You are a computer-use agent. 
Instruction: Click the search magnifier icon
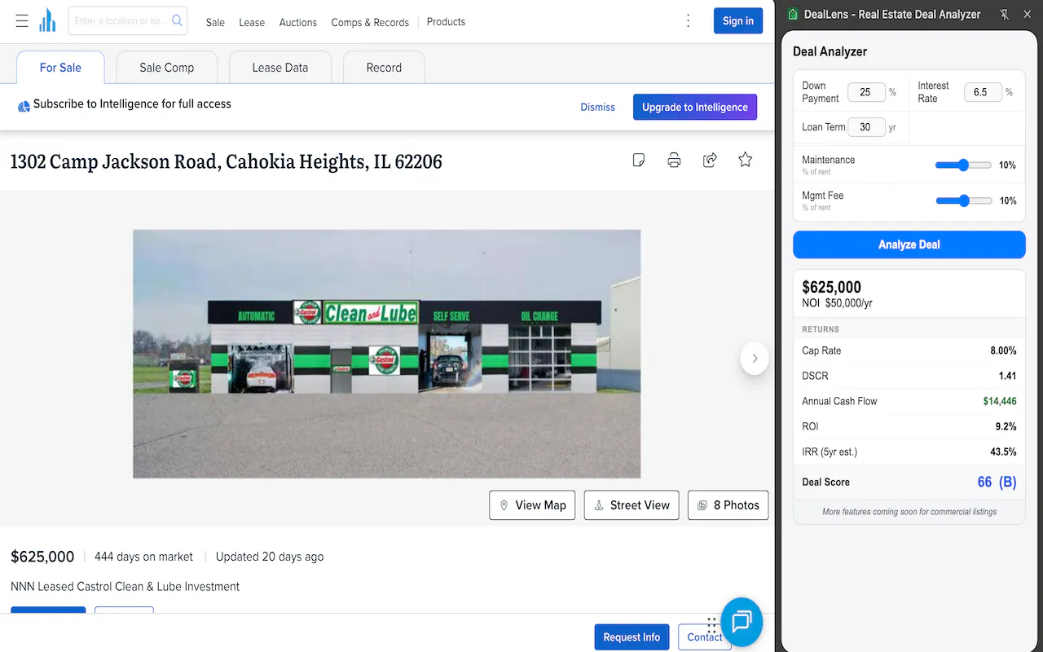tap(177, 20)
